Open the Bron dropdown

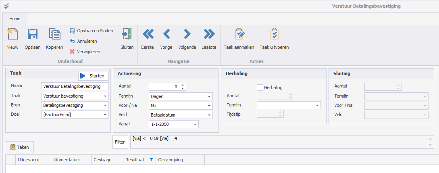coord(105,105)
